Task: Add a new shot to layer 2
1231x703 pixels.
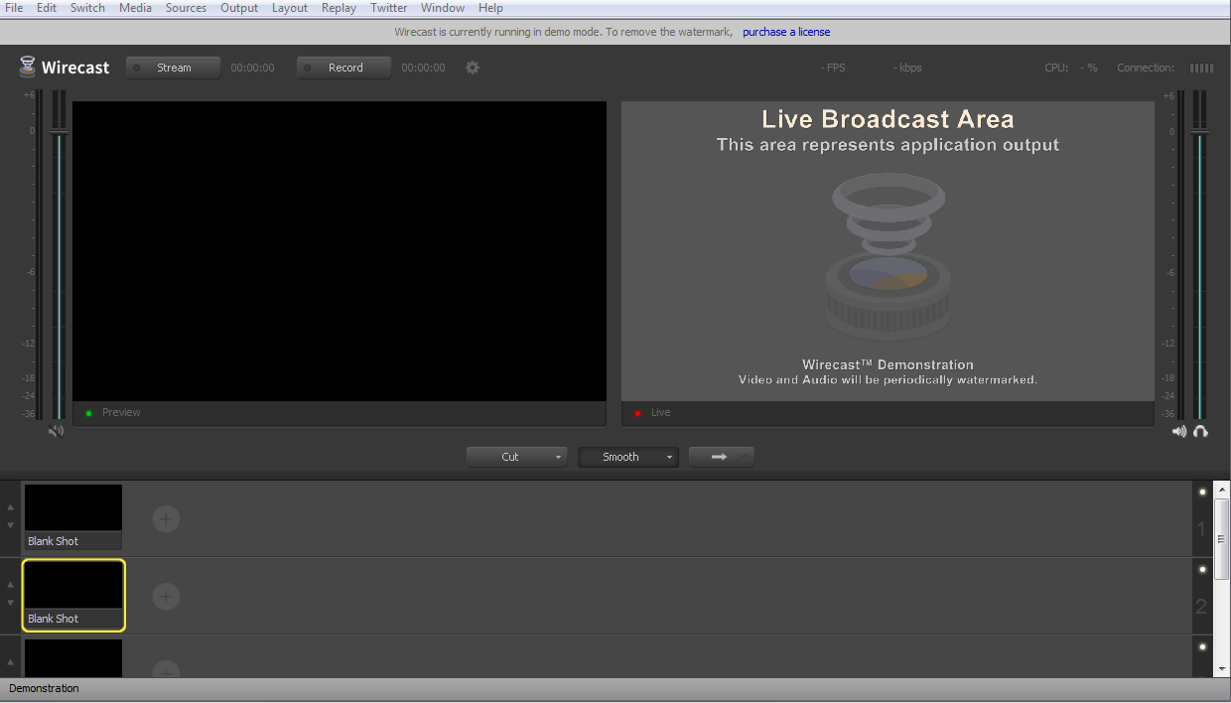Action: pyautogui.click(x=166, y=596)
